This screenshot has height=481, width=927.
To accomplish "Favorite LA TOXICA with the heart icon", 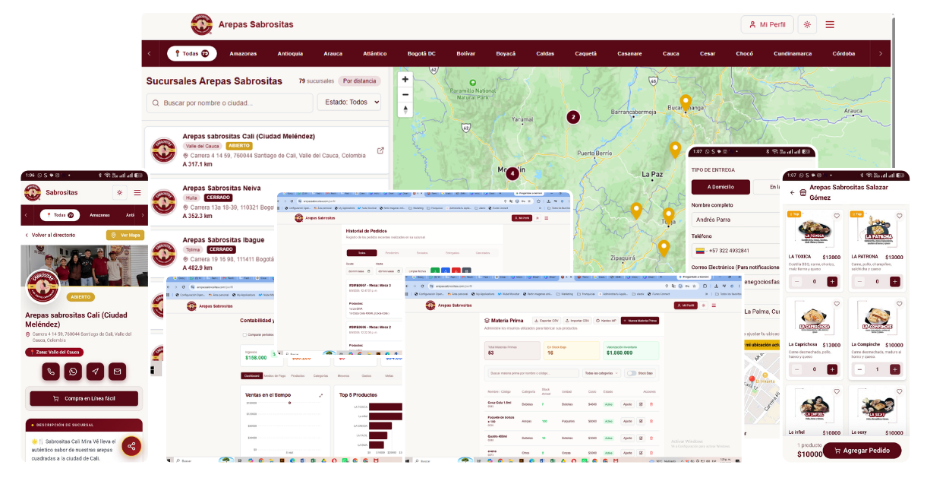I will [x=836, y=217].
